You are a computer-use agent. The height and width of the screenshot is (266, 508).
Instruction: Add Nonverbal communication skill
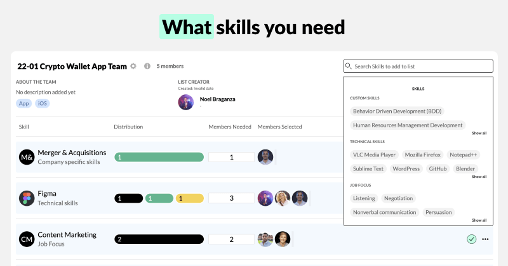pos(385,212)
